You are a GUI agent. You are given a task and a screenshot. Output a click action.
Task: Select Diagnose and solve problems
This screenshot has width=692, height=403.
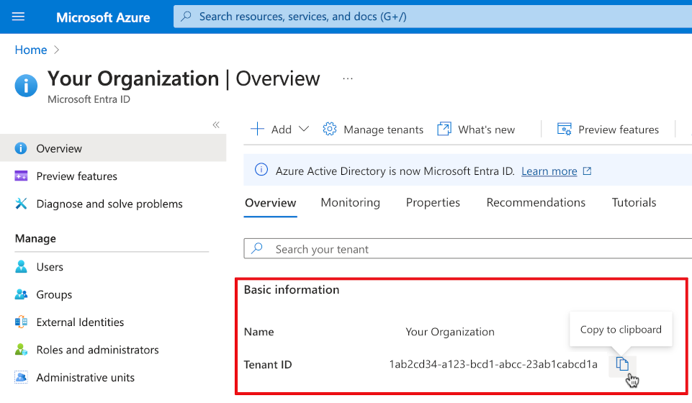tap(109, 204)
